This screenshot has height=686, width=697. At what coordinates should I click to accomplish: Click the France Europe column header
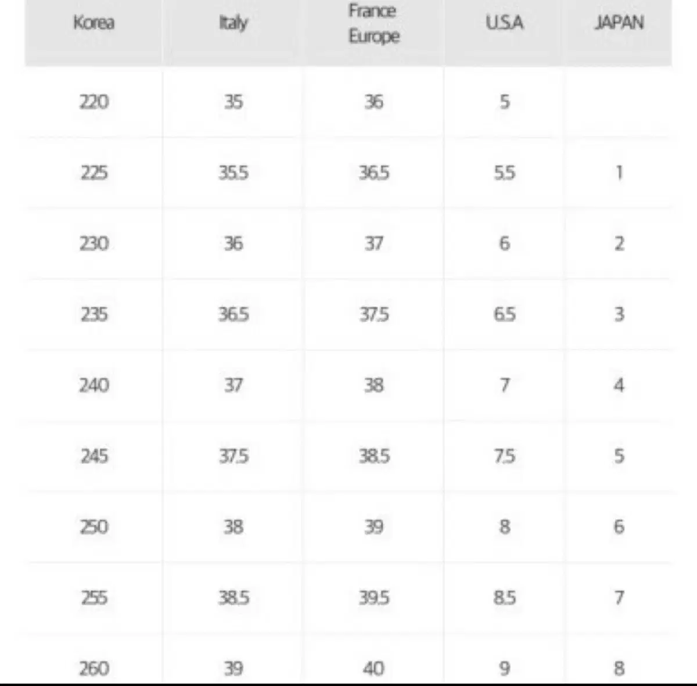click(x=373, y=24)
